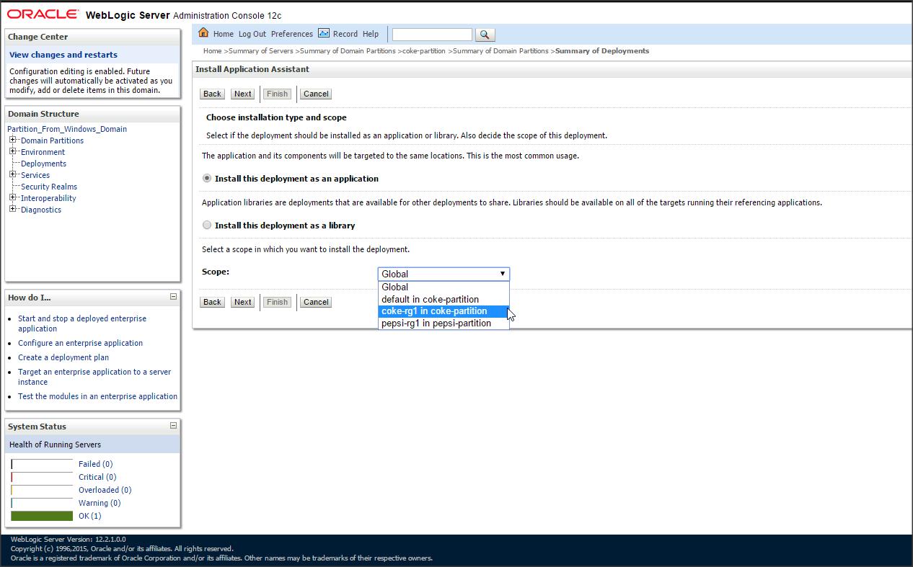913x567 pixels.
Task: Click the bottom Next button
Action: pos(243,302)
